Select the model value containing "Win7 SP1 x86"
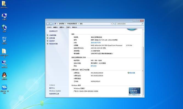Screen dimensions: 183x109 pyautogui.click(x=104, y=40)
